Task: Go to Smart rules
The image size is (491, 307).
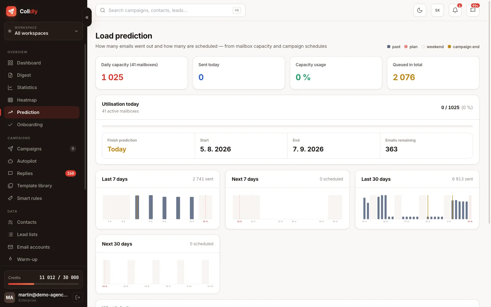Action: 42,198
